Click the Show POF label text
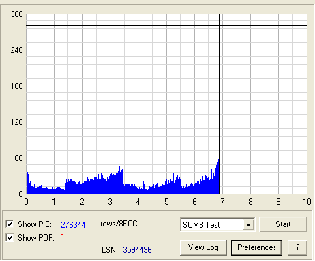 click(x=36, y=238)
